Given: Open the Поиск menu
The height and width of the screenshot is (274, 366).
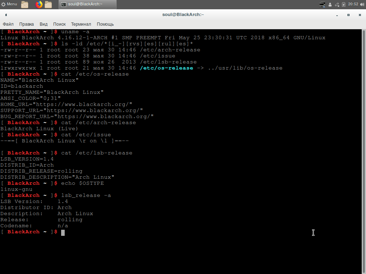Looking at the screenshot, I should pos(59,24).
